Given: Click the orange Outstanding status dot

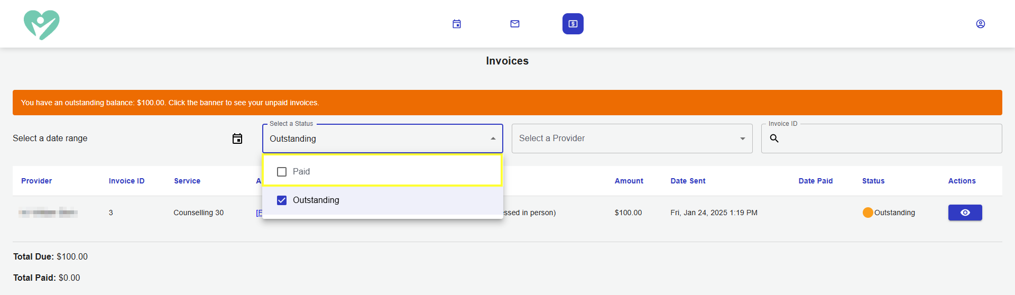Looking at the screenshot, I should tap(868, 213).
